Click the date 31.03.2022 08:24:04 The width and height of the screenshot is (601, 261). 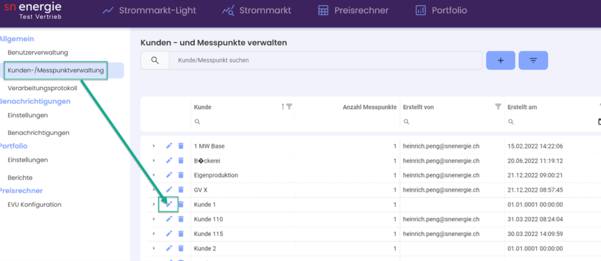[535, 219]
